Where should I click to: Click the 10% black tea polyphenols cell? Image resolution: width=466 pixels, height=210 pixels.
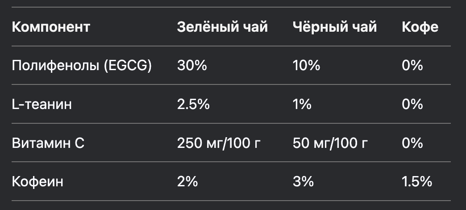[x=306, y=65]
